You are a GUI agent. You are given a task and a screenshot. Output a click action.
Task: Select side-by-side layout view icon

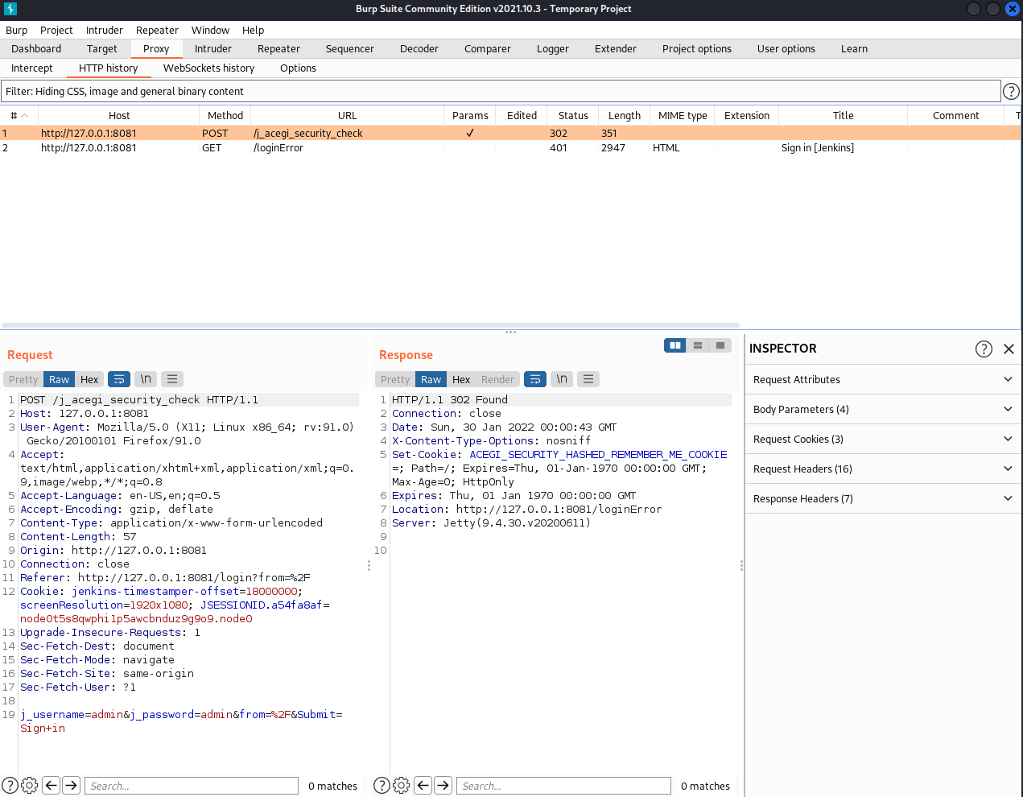point(675,345)
